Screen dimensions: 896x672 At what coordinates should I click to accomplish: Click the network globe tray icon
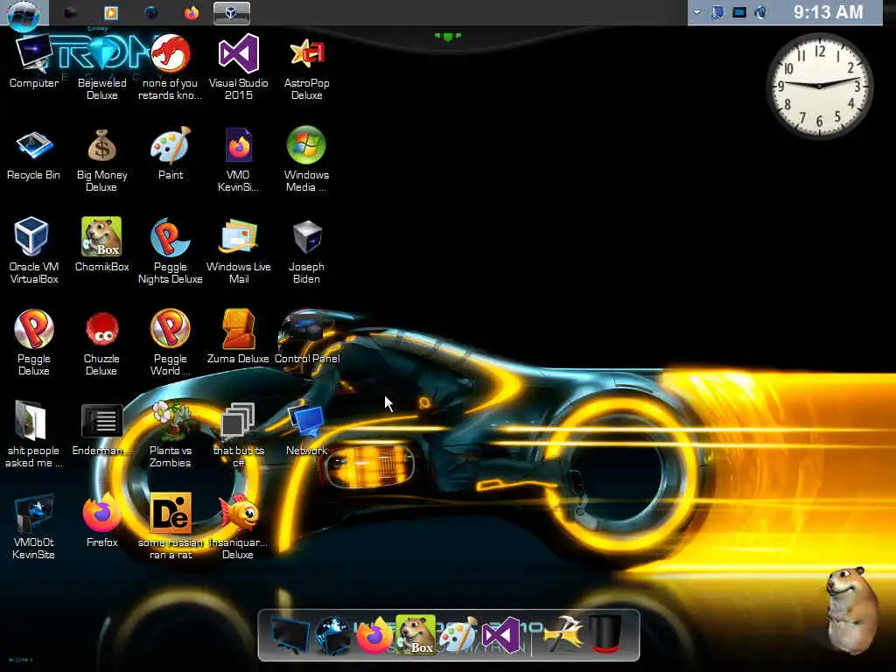tap(760, 12)
